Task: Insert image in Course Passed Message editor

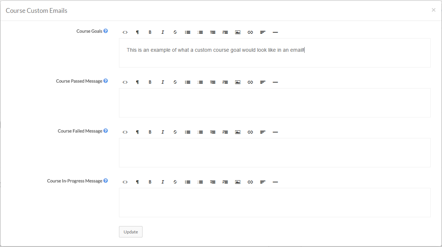Action: [x=238, y=82]
